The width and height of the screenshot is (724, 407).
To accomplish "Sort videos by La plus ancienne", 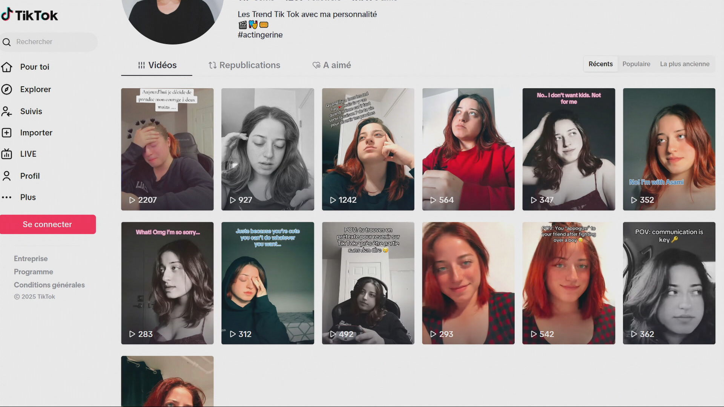I will click(685, 64).
